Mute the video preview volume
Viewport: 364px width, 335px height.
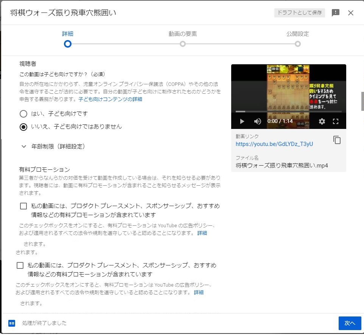[x=257, y=121]
